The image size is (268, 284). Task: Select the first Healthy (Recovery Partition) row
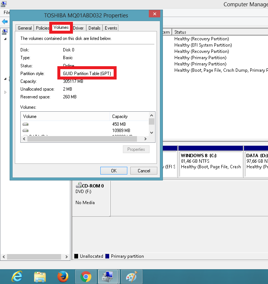(x=202, y=39)
